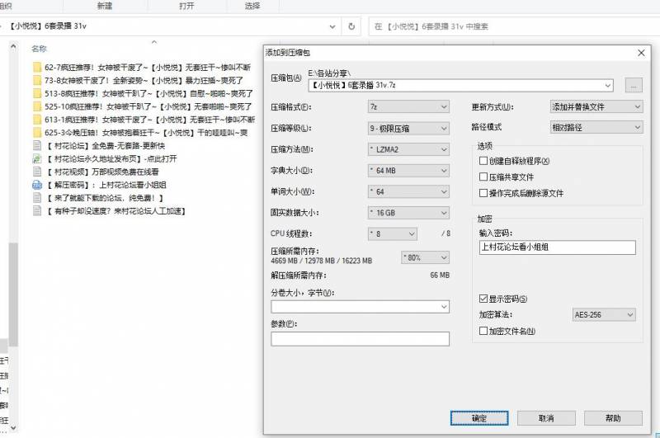Screen dimensions: 660x438
Task: Click the 名称 column header to sort
Action: pos(38,49)
